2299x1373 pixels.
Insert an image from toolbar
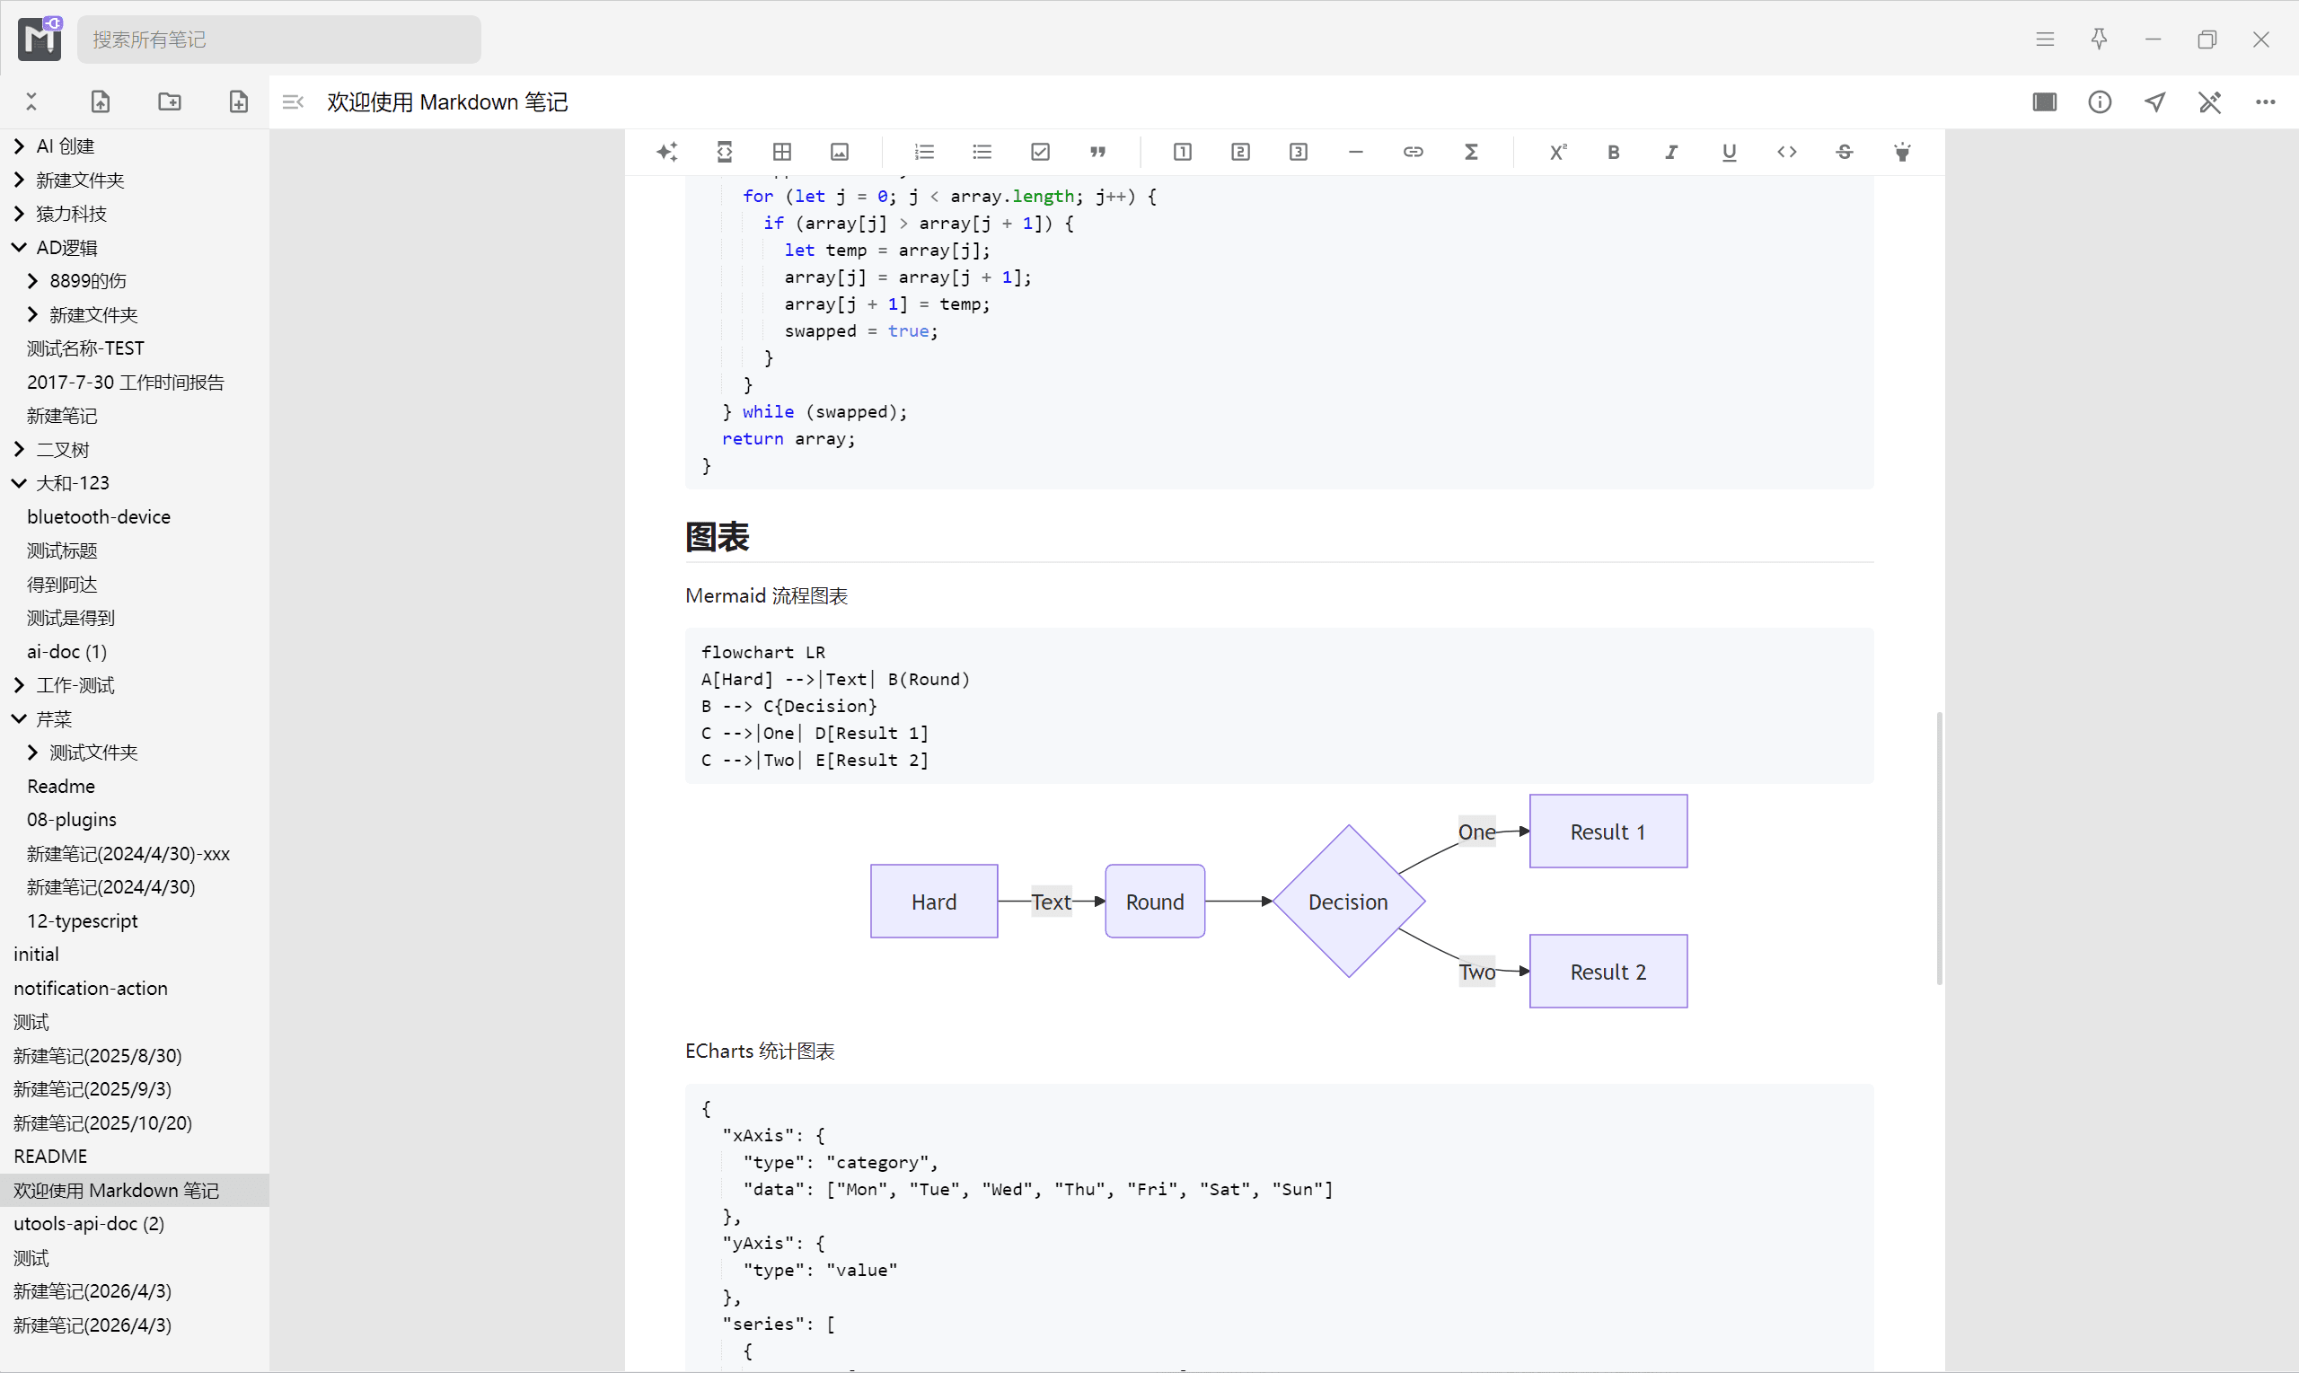pyautogui.click(x=839, y=152)
